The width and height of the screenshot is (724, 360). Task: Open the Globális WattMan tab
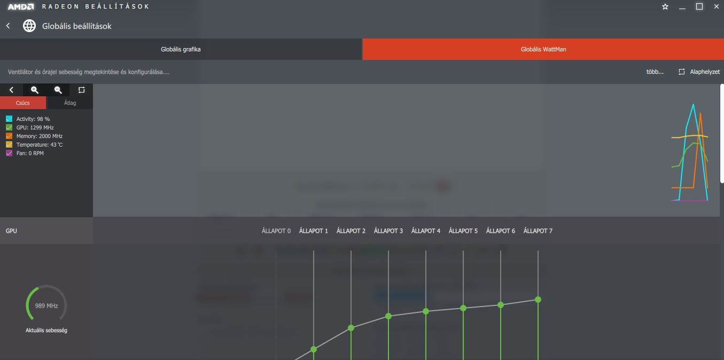click(543, 49)
